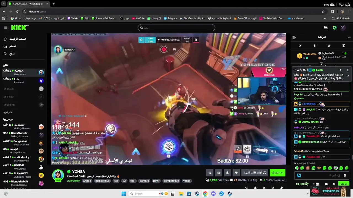Viewport: 353px width, 198px height.
Task: Open Telegram bookmark
Action: point(170,18)
